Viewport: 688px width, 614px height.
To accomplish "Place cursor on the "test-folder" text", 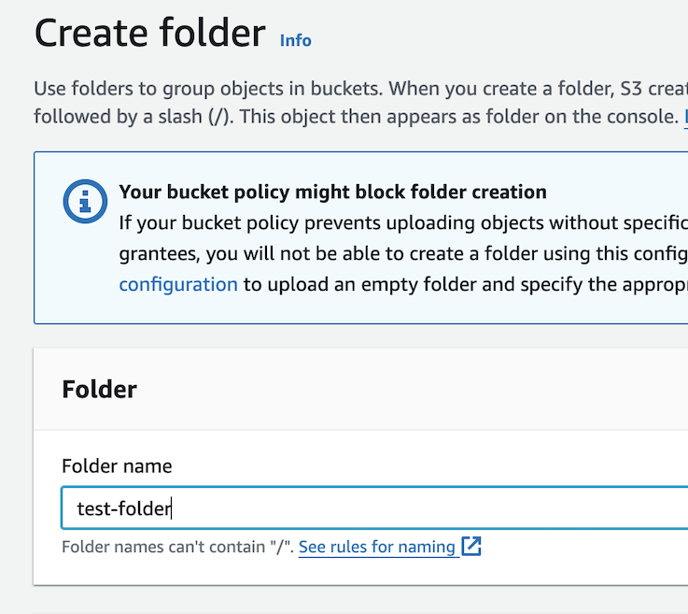I will pyautogui.click(x=123, y=509).
